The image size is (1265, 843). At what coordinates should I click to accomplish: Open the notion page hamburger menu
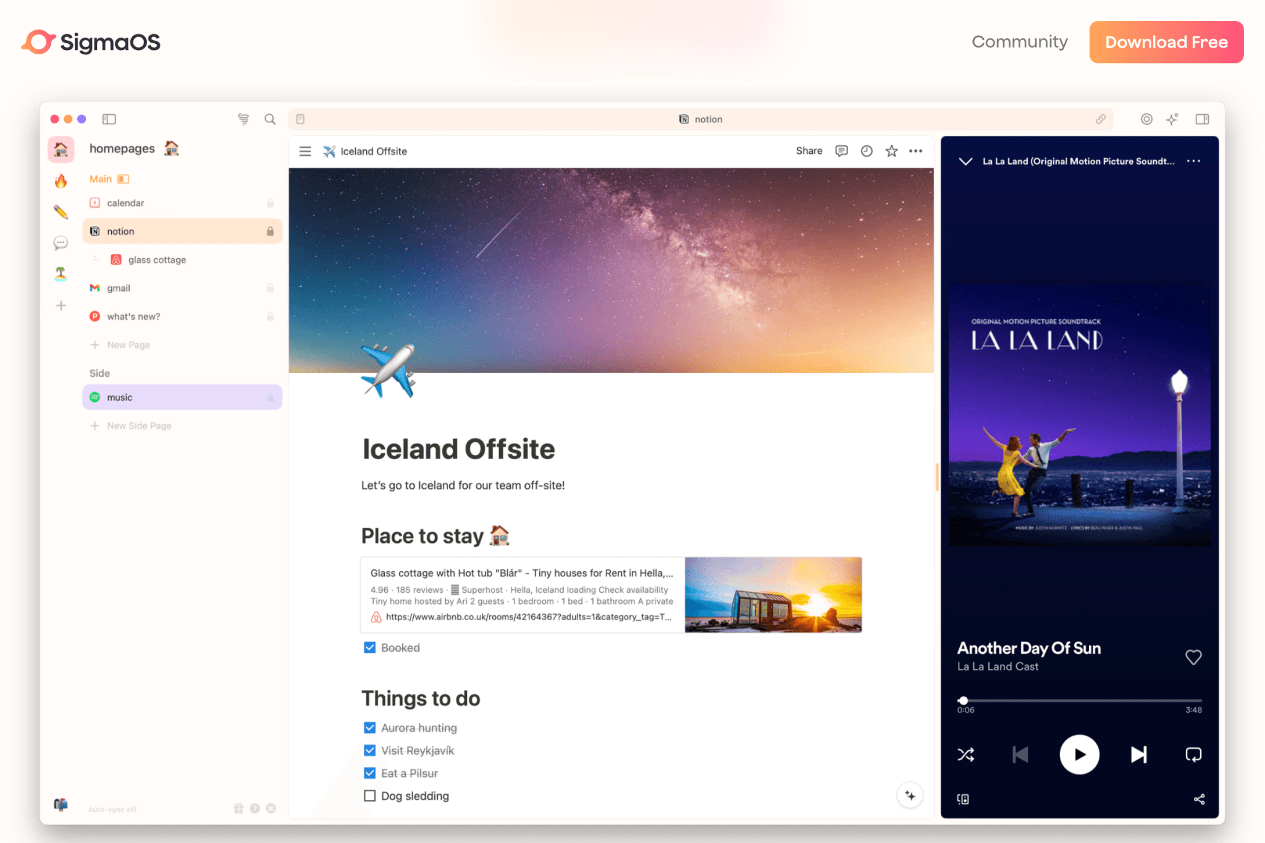click(305, 151)
